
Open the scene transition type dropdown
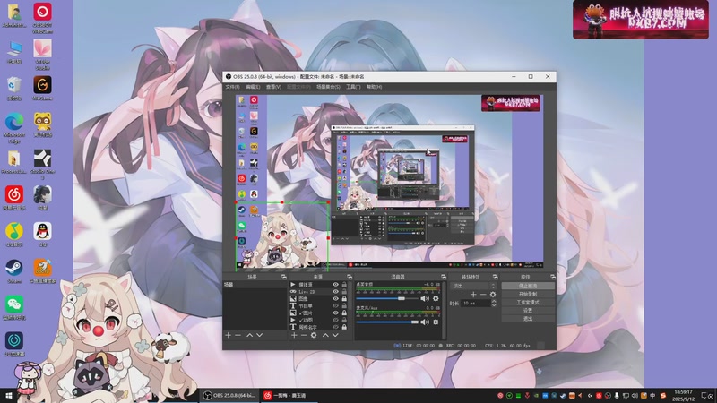[x=473, y=286]
